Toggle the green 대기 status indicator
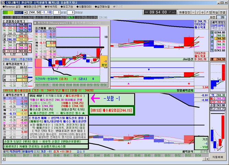This screenshot has height=165, width=229. pyautogui.click(x=70, y=18)
